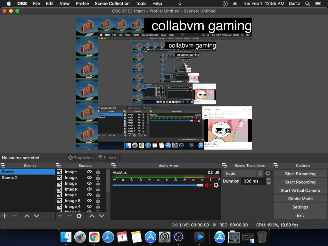This screenshot has height=246, width=328.
Task: Click the OBS status icon in menu bar
Action: click(x=225, y=4)
